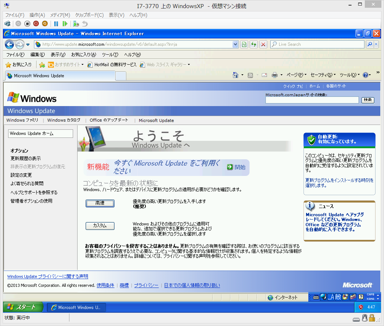The image size is (384, 326).
Task: Open IE ツール(T) menu in menu bar
Action: 110,55
